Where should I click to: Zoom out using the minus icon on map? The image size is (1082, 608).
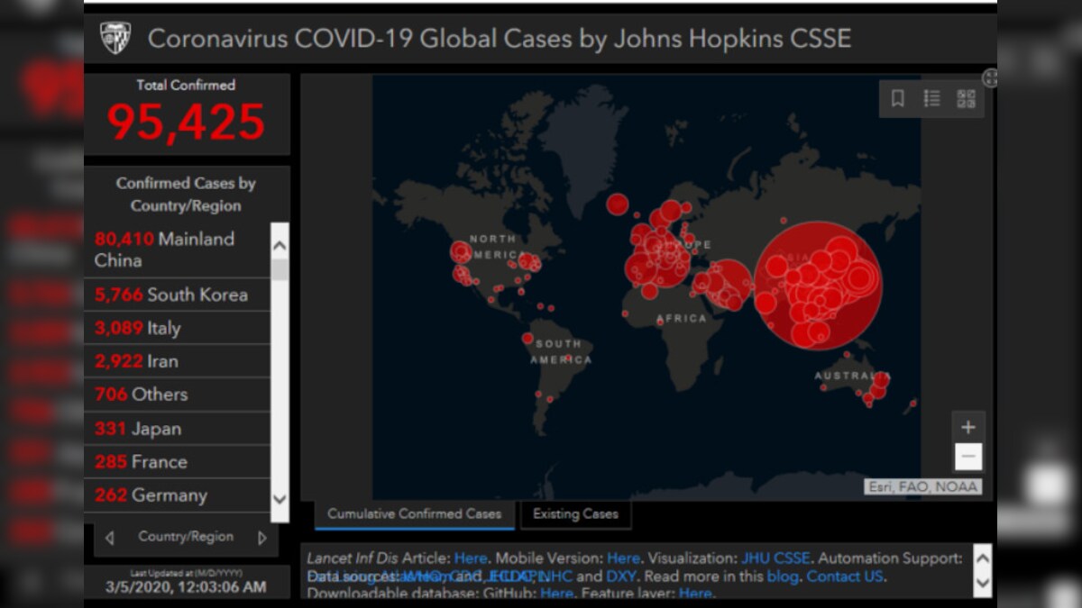pos(968,457)
